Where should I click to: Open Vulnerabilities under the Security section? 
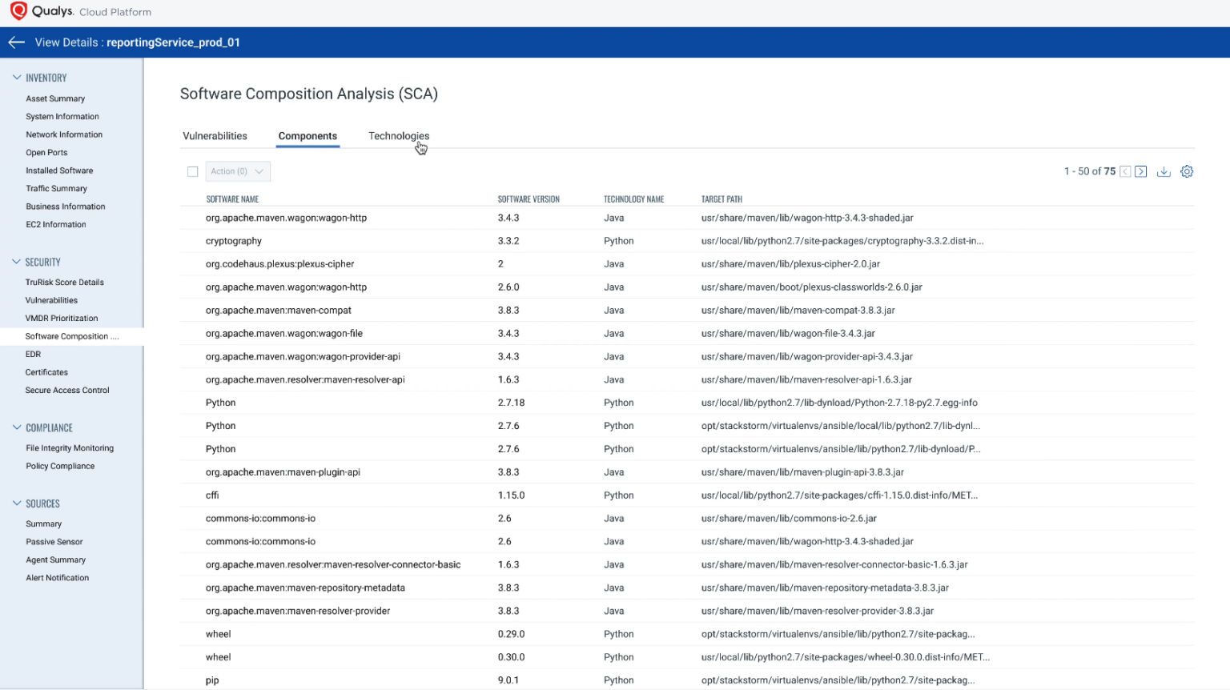[50, 299]
